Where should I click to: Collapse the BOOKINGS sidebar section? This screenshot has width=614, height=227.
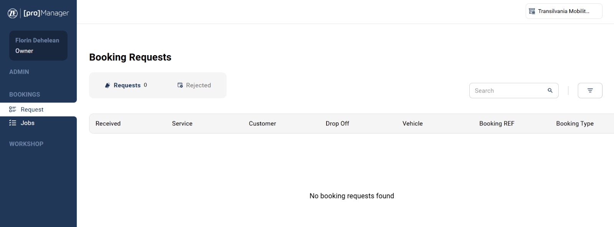[25, 95]
